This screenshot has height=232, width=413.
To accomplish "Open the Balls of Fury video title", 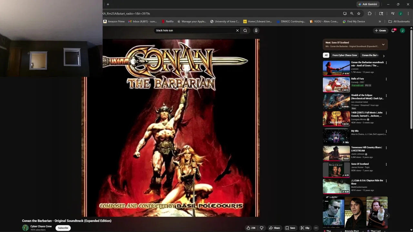I will pos(358,79).
